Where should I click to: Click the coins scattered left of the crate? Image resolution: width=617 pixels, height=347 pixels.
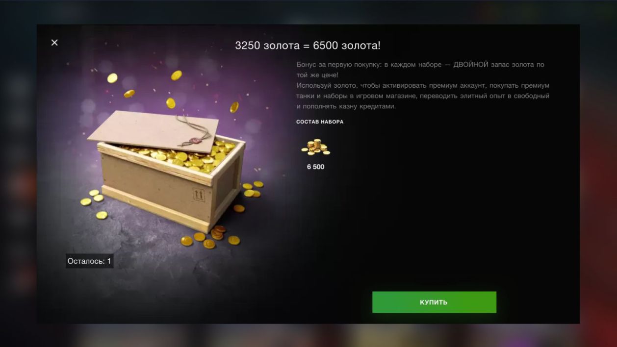pos(94,202)
